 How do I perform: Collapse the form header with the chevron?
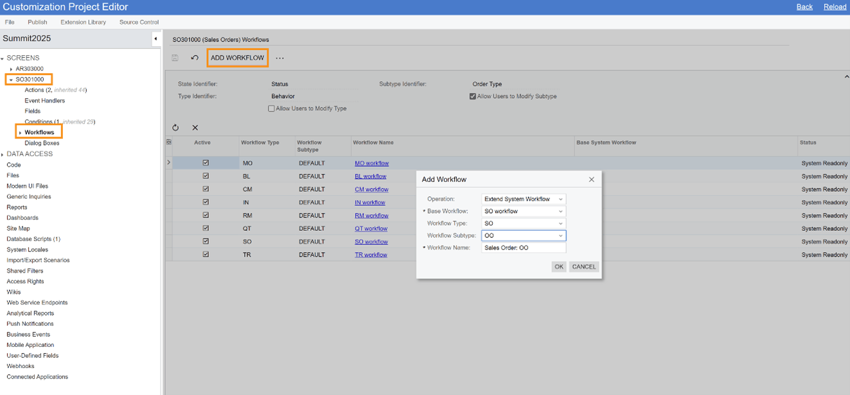pos(846,77)
